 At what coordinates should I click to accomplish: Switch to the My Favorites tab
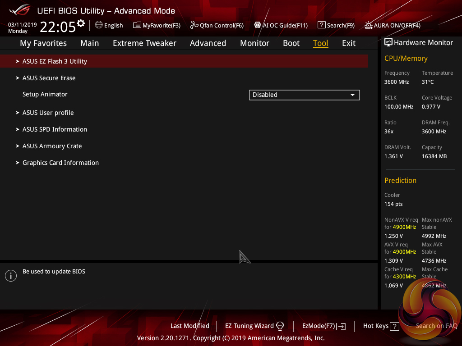[43, 43]
